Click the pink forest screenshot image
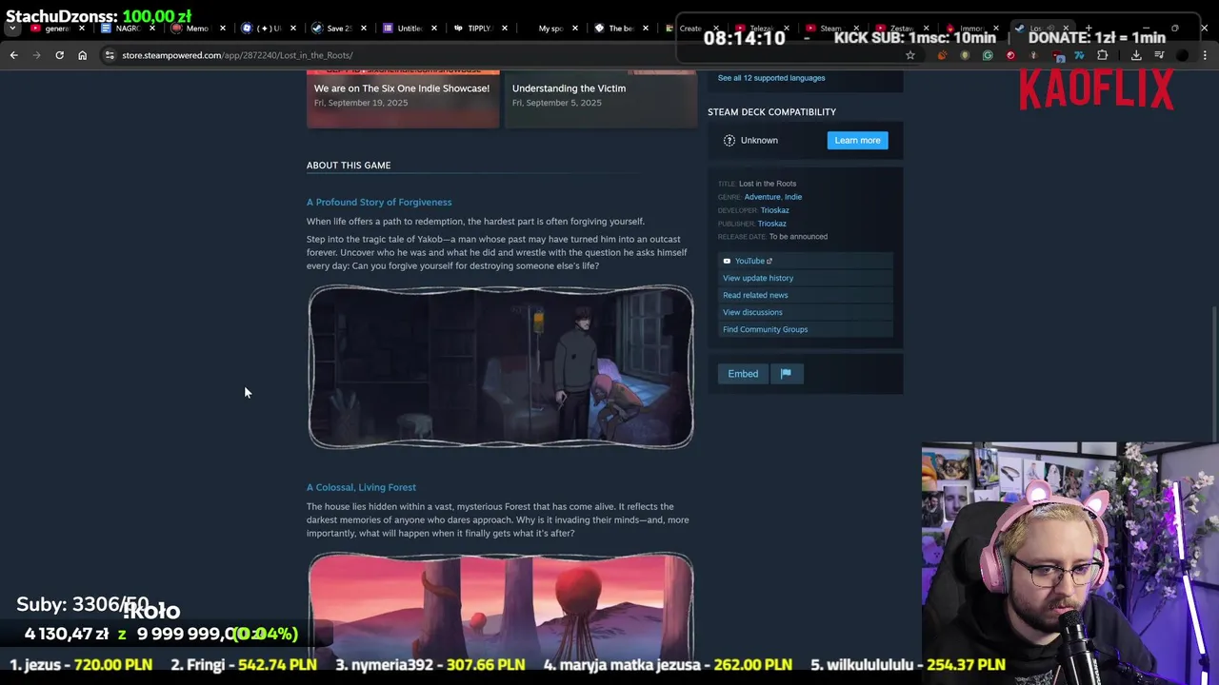1219x685 pixels. click(x=501, y=605)
